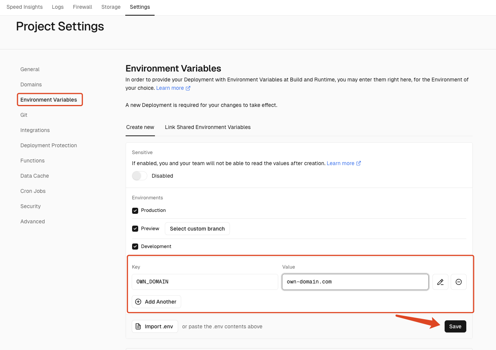Open Deployment Protection in sidebar
Viewport: 496px width, 350px height.
49,145
